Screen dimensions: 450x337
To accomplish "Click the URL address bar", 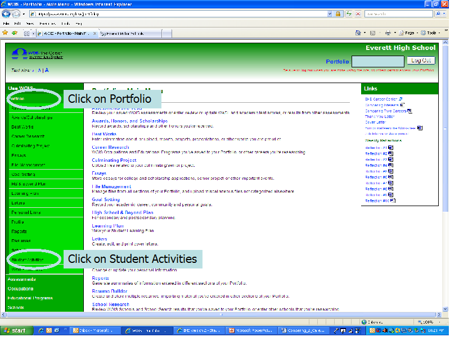I will click(181, 13).
